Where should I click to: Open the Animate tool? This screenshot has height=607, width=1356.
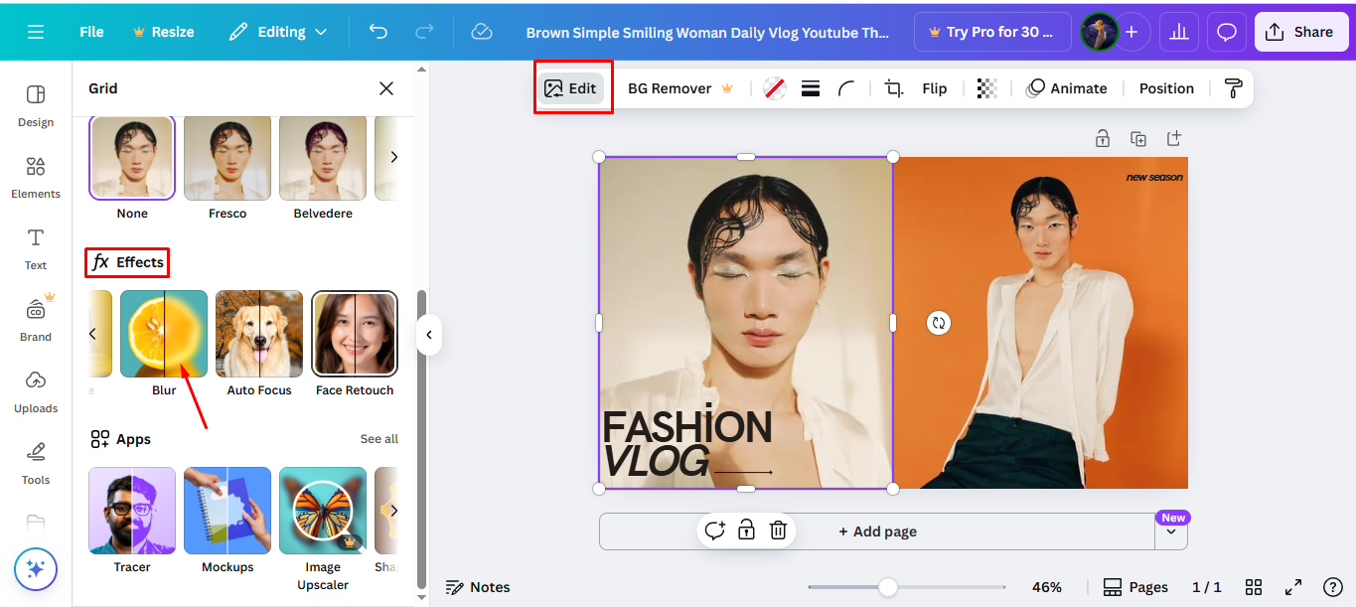[x=1068, y=87]
